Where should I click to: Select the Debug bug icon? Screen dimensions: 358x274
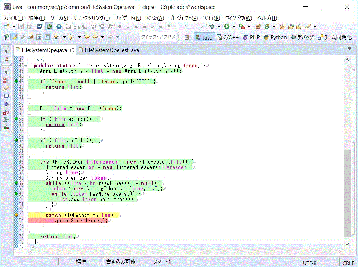[x=212, y=26]
